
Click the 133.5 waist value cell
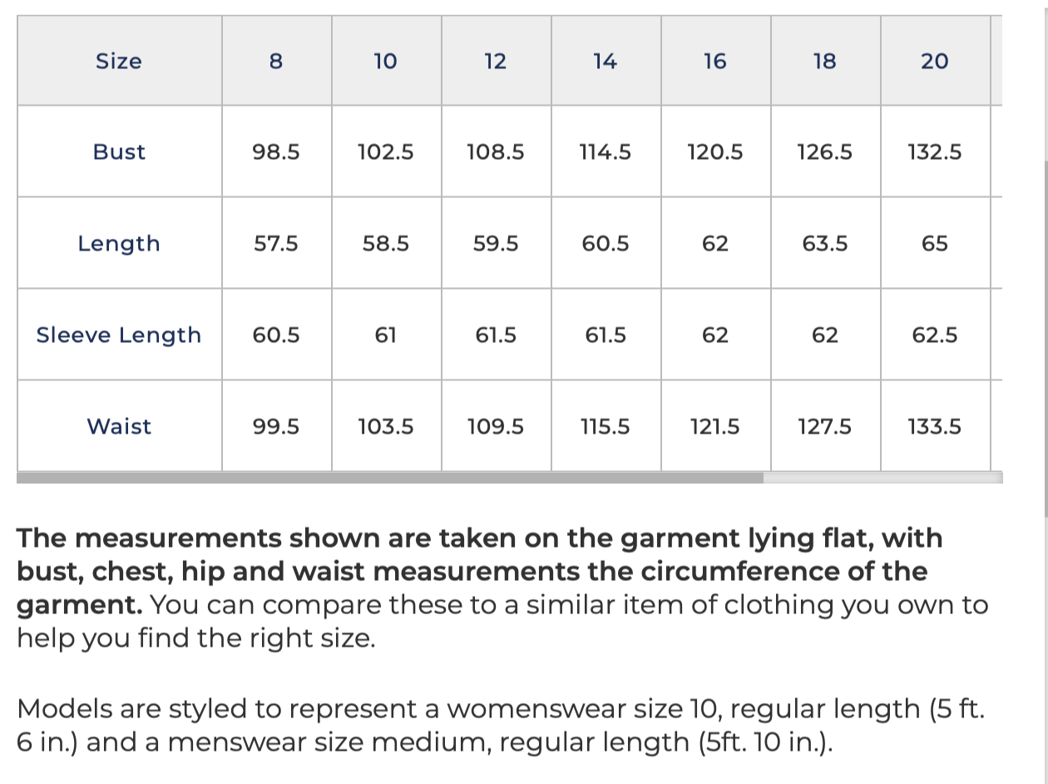[935, 426]
